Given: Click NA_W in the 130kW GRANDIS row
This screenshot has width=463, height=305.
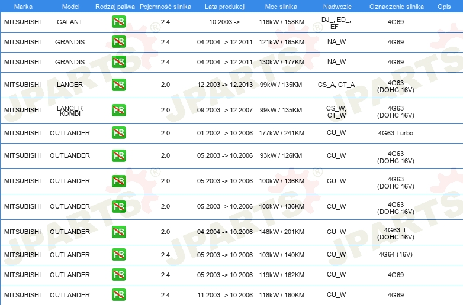Looking at the screenshot, I should [x=337, y=61].
